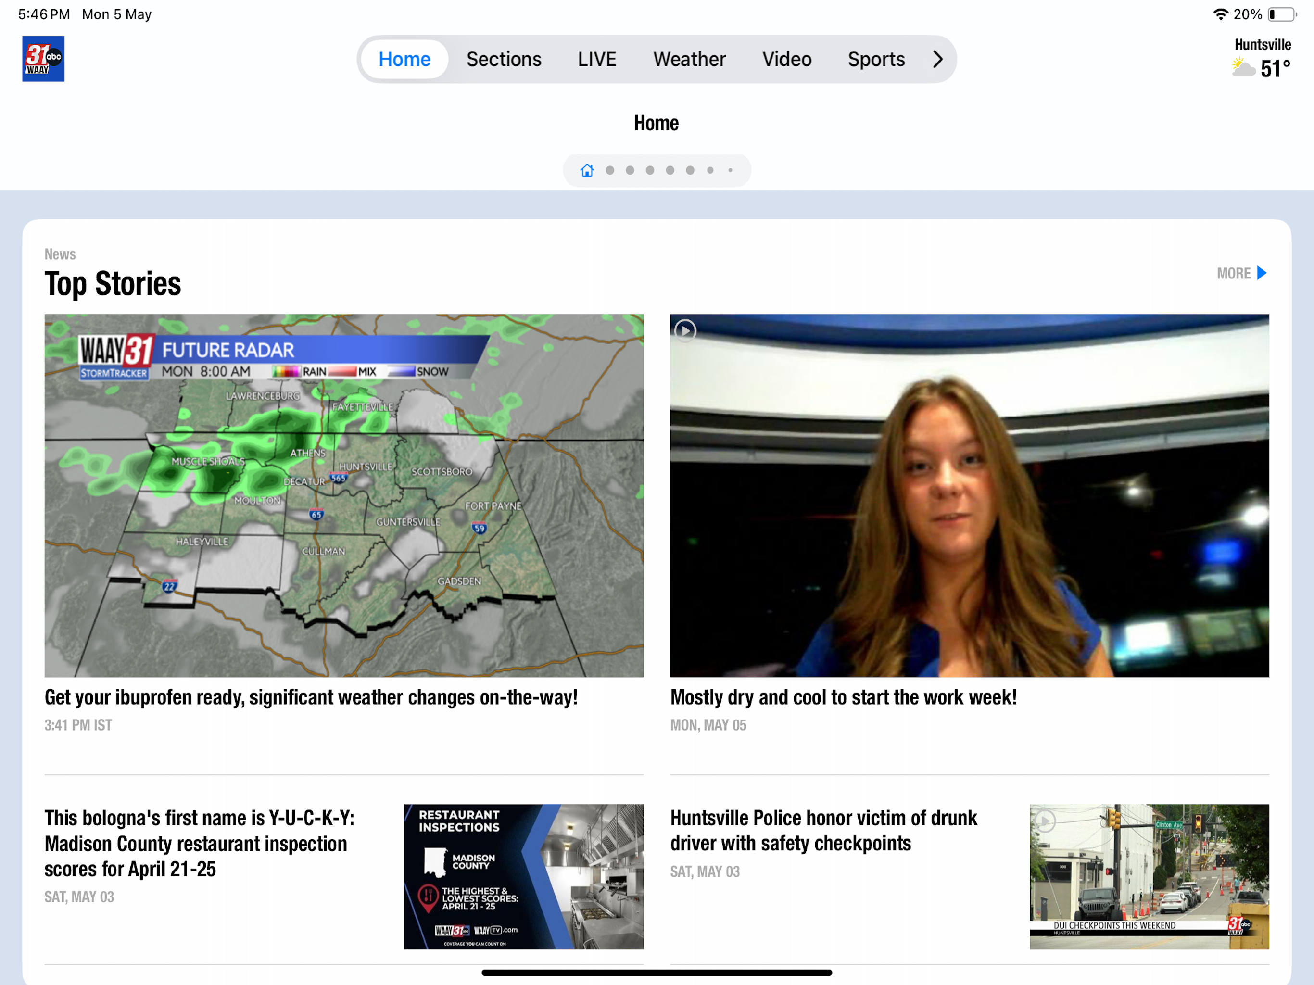1314x985 pixels.
Task: Expand more tabs with the right chevron
Action: pos(937,60)
